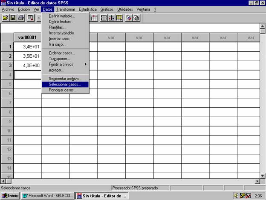
Task: Select the var00001 column header
Action: 27,37
